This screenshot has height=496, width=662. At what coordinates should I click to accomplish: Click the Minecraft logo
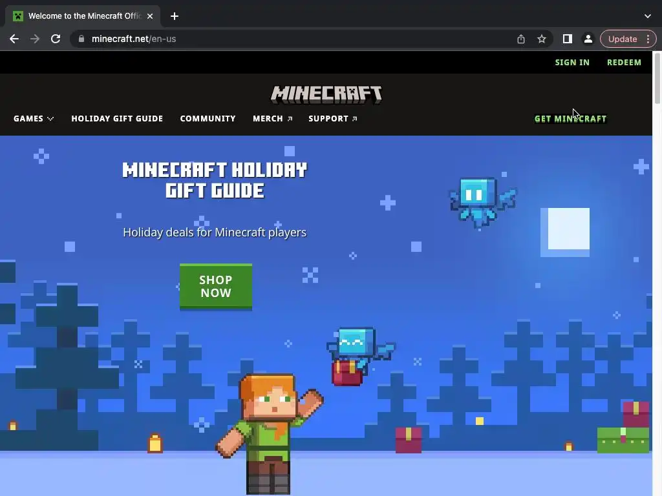click(326, 94)
